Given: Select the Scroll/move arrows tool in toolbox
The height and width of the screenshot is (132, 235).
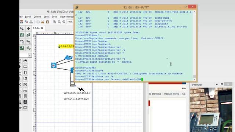Looking at the screenshot, I should pos(28,28).
